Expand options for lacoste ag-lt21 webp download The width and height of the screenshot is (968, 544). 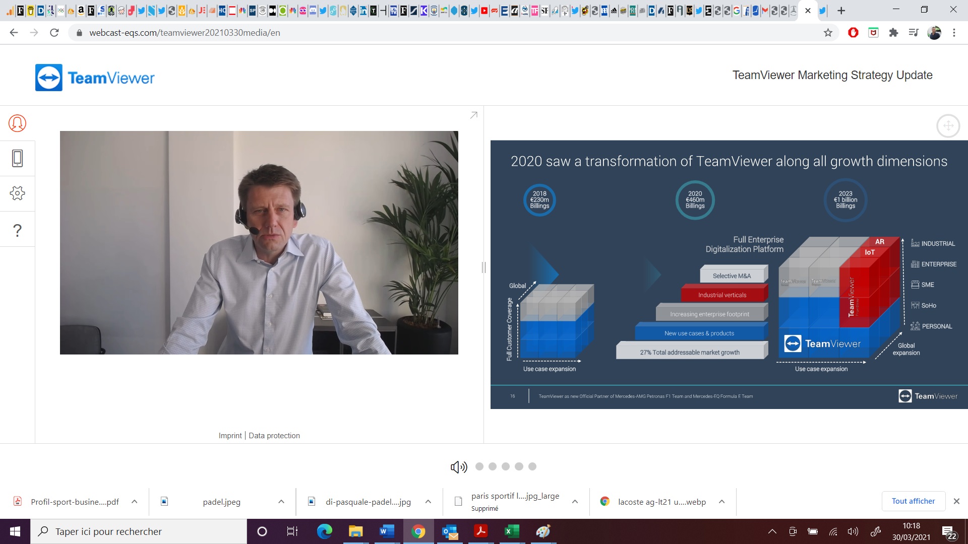[722, 502]
